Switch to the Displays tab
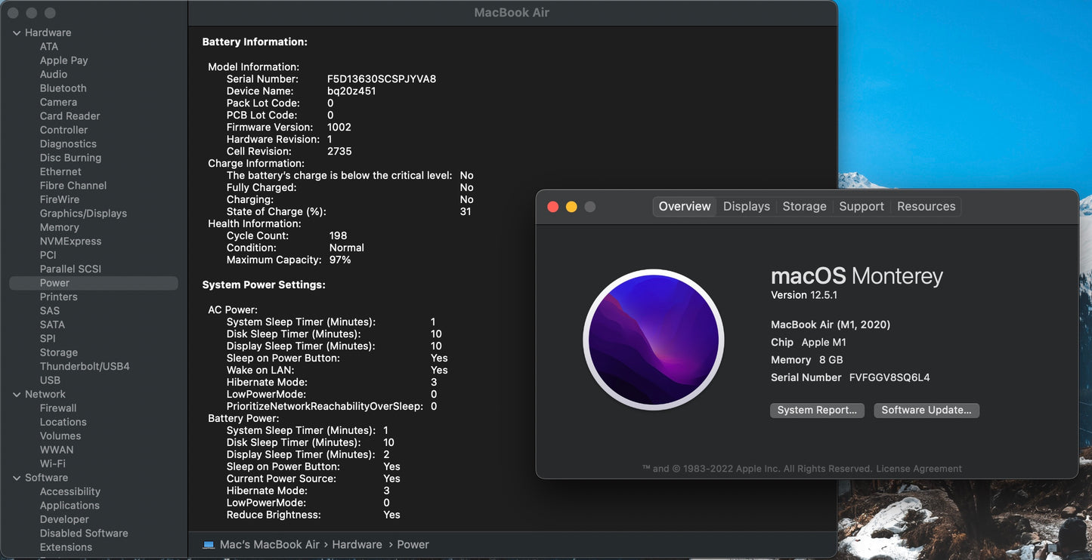 click(746, 207)
